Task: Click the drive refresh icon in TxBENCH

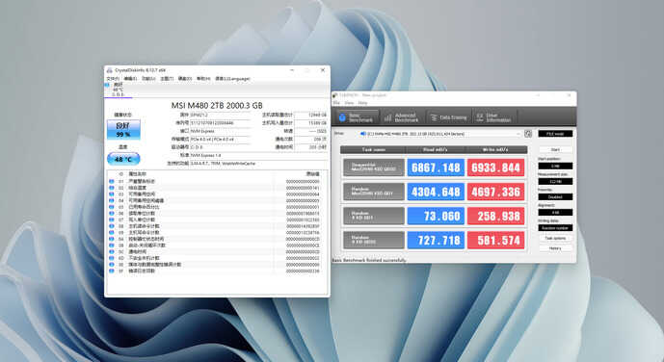Action: click(528, 134)
